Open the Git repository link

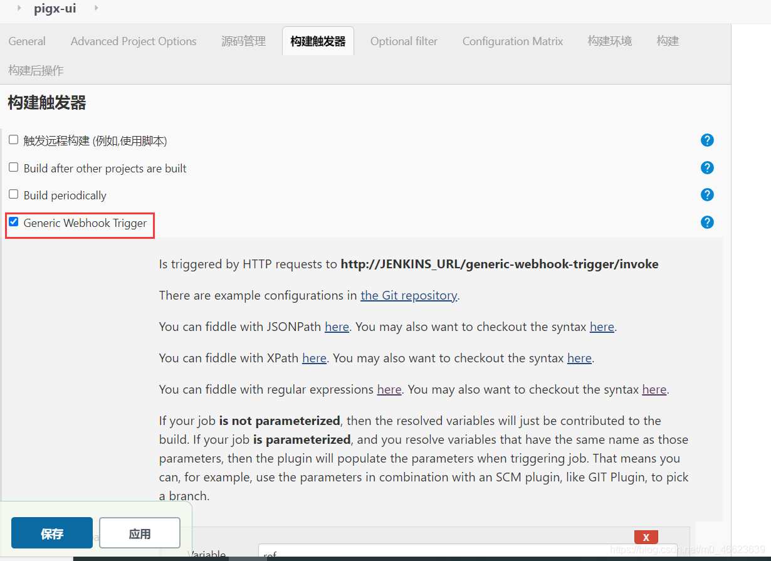409,295
